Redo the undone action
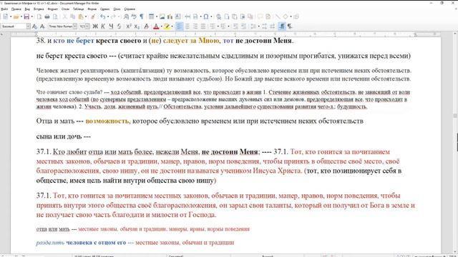Screen dimensions: 458x257 (113, 16)
